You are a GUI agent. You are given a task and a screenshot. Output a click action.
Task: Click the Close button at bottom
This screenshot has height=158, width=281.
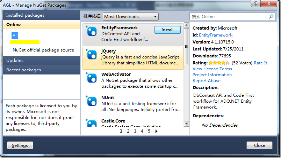pyautogui.click(x=259, y=145)
